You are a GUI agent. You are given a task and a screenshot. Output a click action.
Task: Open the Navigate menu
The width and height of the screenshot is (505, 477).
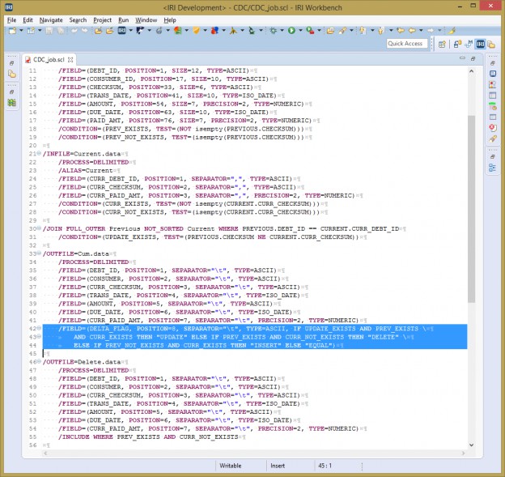51,20
